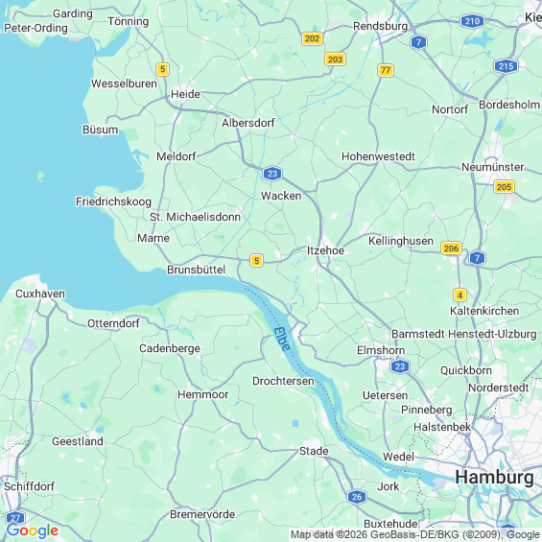Click the A26 shield near Jork

pos(357,497)
